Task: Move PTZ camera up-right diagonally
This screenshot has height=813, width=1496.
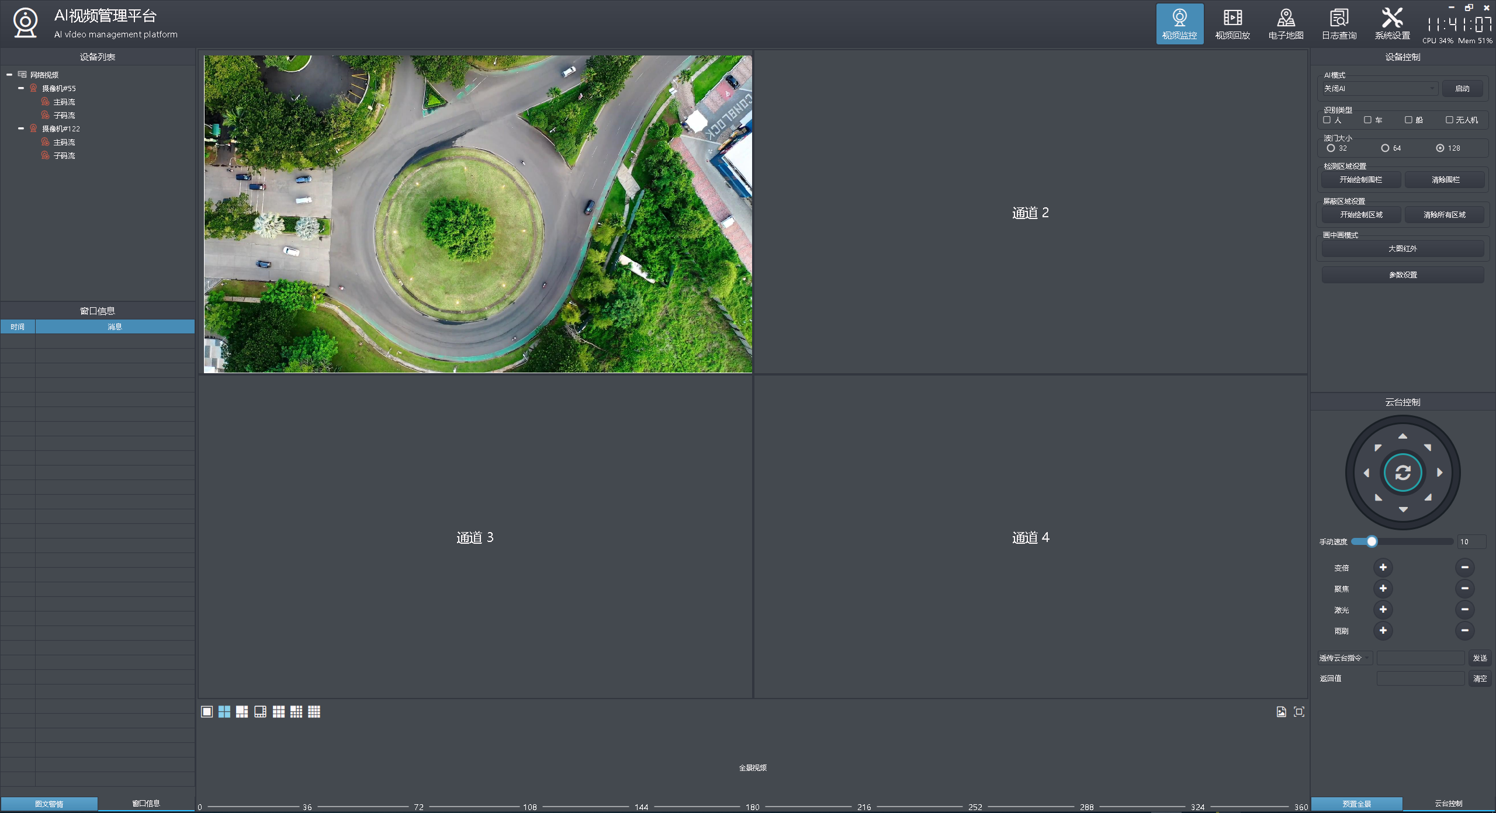Action: [x=1428, y=447]
